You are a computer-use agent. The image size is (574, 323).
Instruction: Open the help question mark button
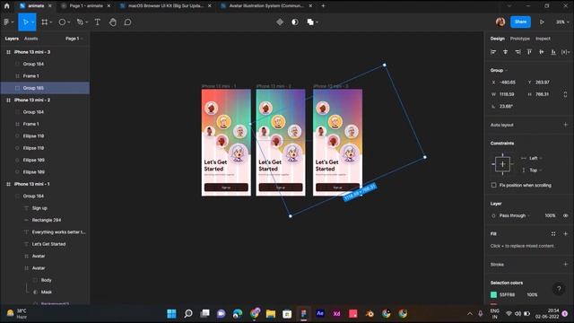point(559,289)
